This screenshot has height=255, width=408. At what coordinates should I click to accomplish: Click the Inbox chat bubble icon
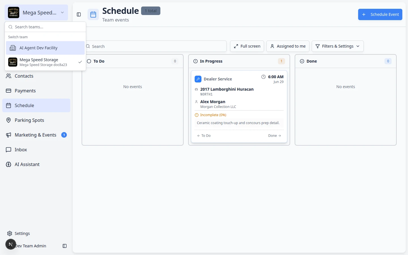[9, 150]
